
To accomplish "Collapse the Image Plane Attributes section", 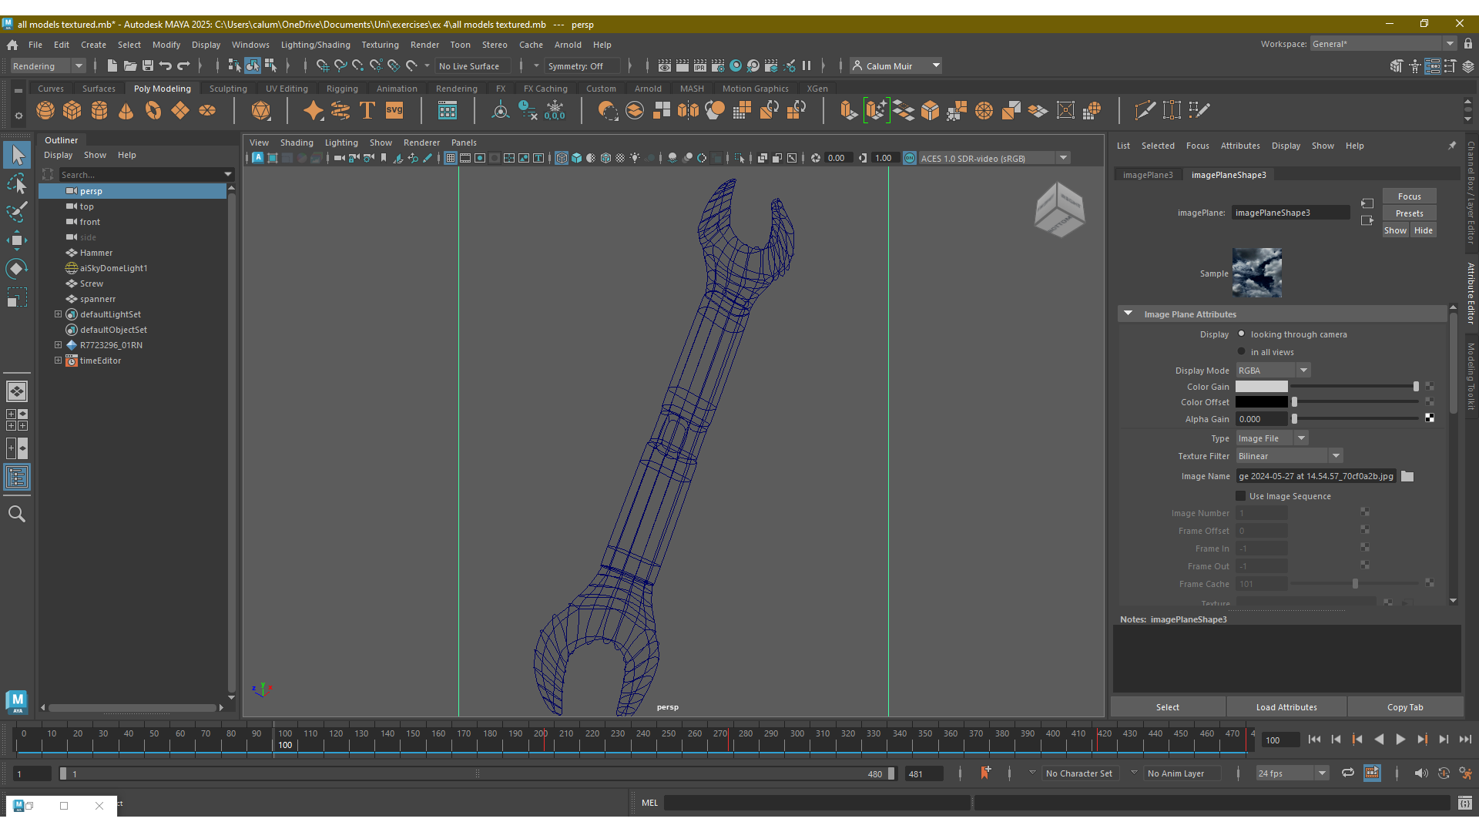I will tap(1129, 314).
